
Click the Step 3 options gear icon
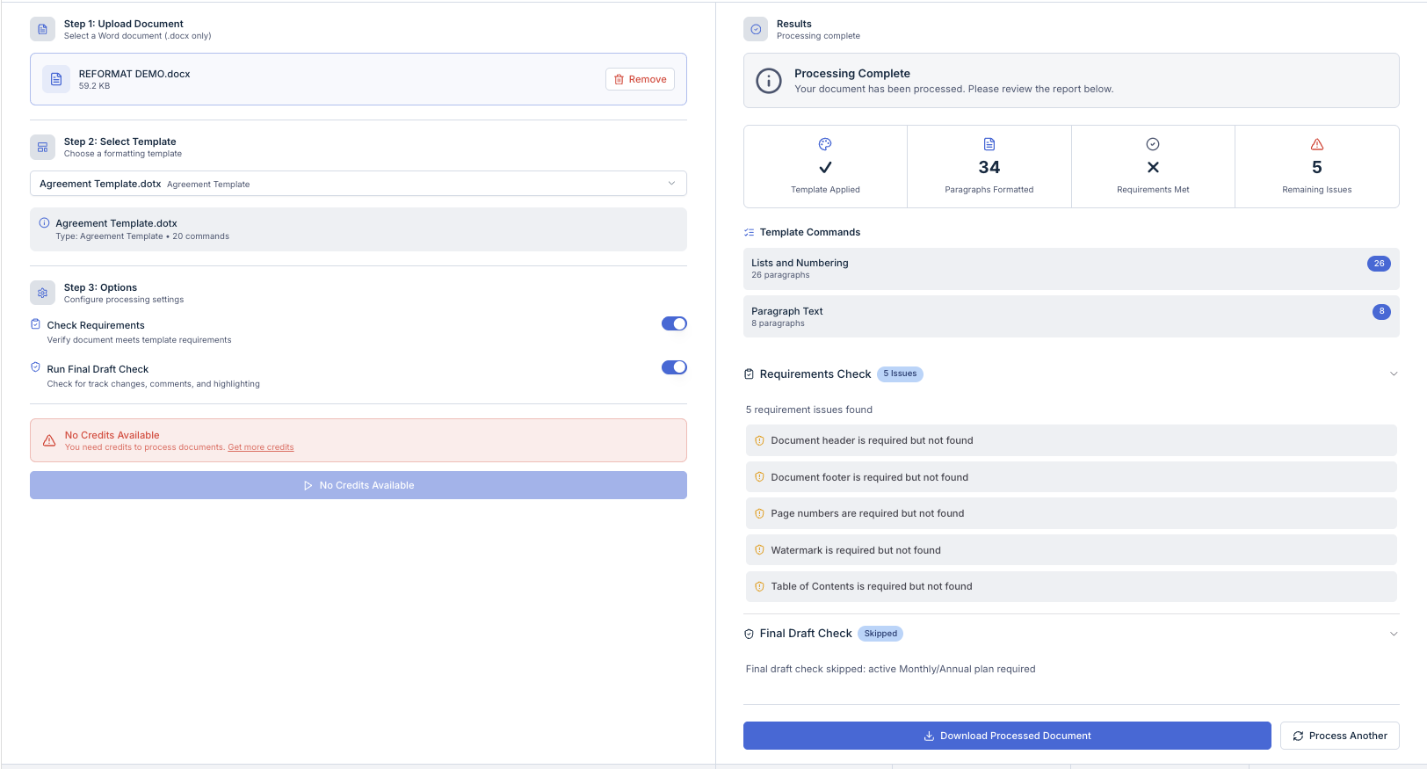42,293
